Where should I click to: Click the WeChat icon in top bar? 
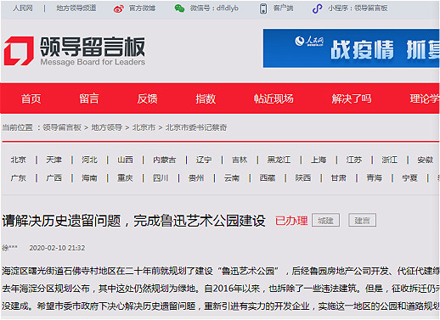tap(179, 8)
